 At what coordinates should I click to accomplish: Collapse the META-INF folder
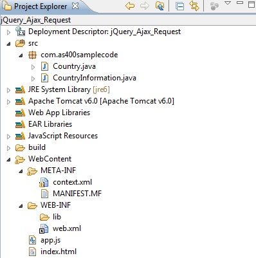coord(21,171)
